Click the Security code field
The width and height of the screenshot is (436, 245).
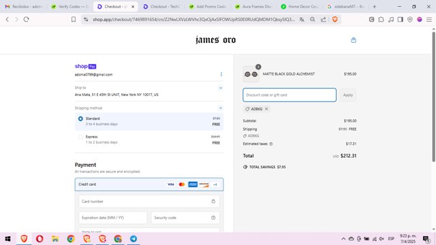(185, 218)
